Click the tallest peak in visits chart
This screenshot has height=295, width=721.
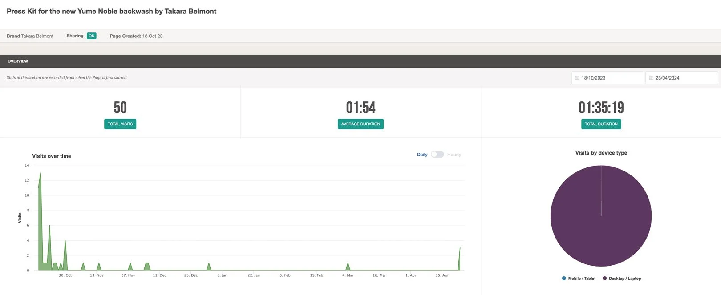pos(41,173)
